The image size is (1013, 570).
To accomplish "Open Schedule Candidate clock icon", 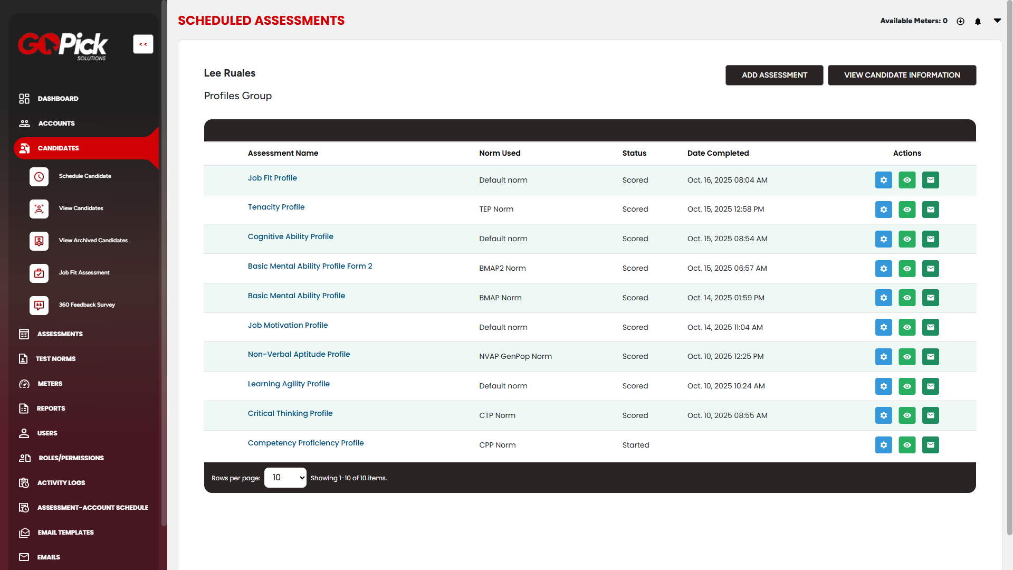I will [39, 177].
